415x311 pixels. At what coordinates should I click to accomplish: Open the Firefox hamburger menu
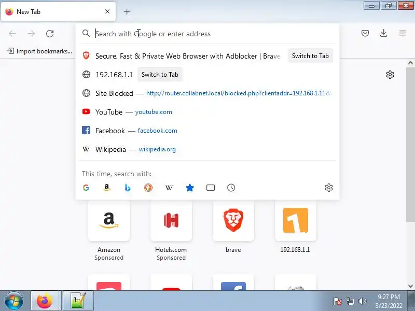coord(403,33)
